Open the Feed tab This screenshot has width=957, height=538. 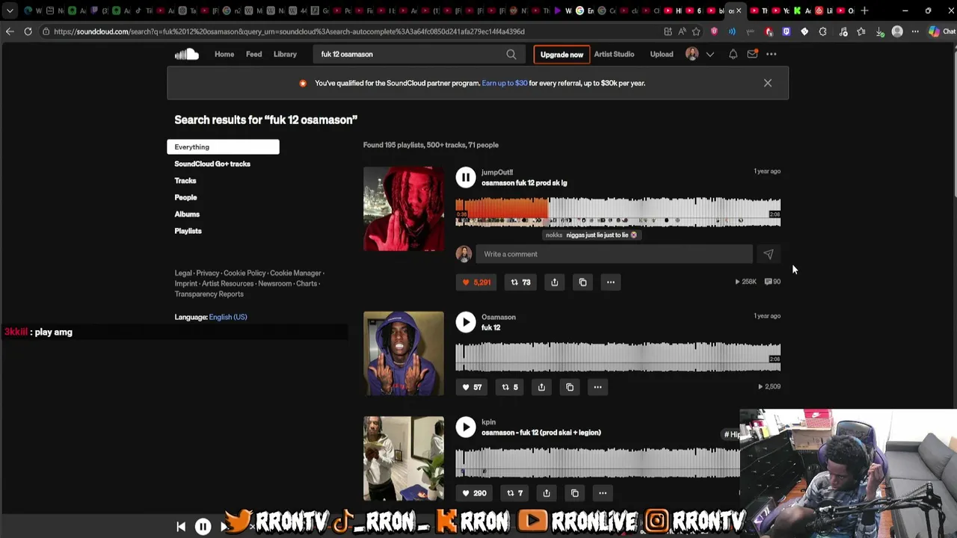tap(254, 54)
